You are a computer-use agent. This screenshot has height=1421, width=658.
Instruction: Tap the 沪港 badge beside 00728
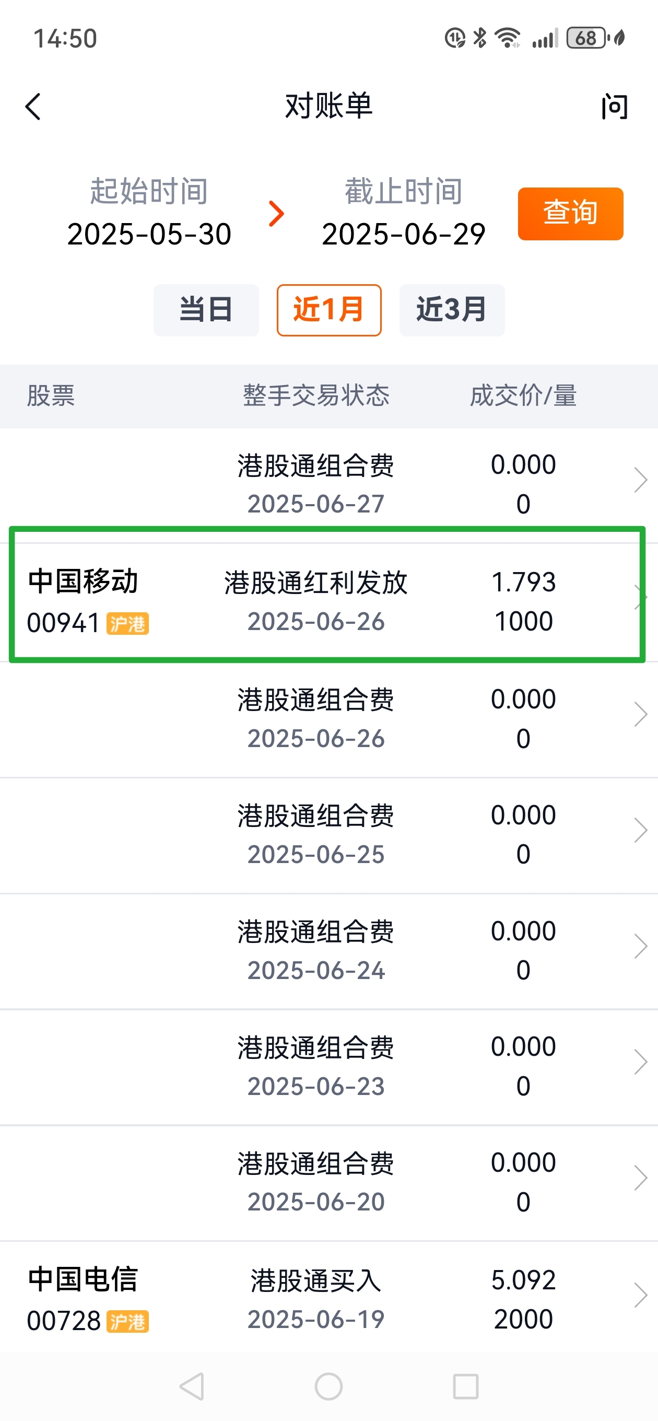(127, 1322)
